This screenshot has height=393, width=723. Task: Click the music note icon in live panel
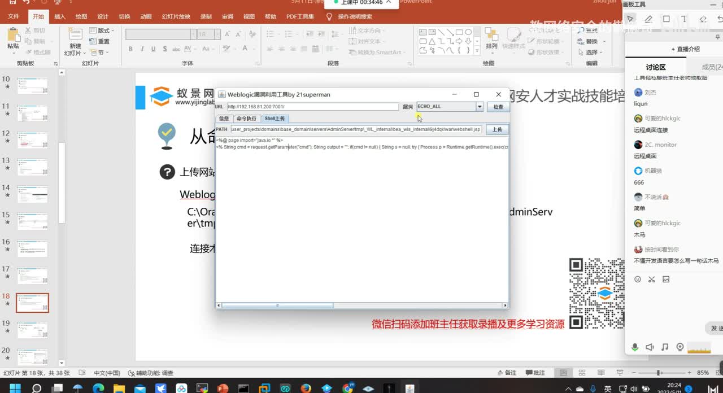665,347
